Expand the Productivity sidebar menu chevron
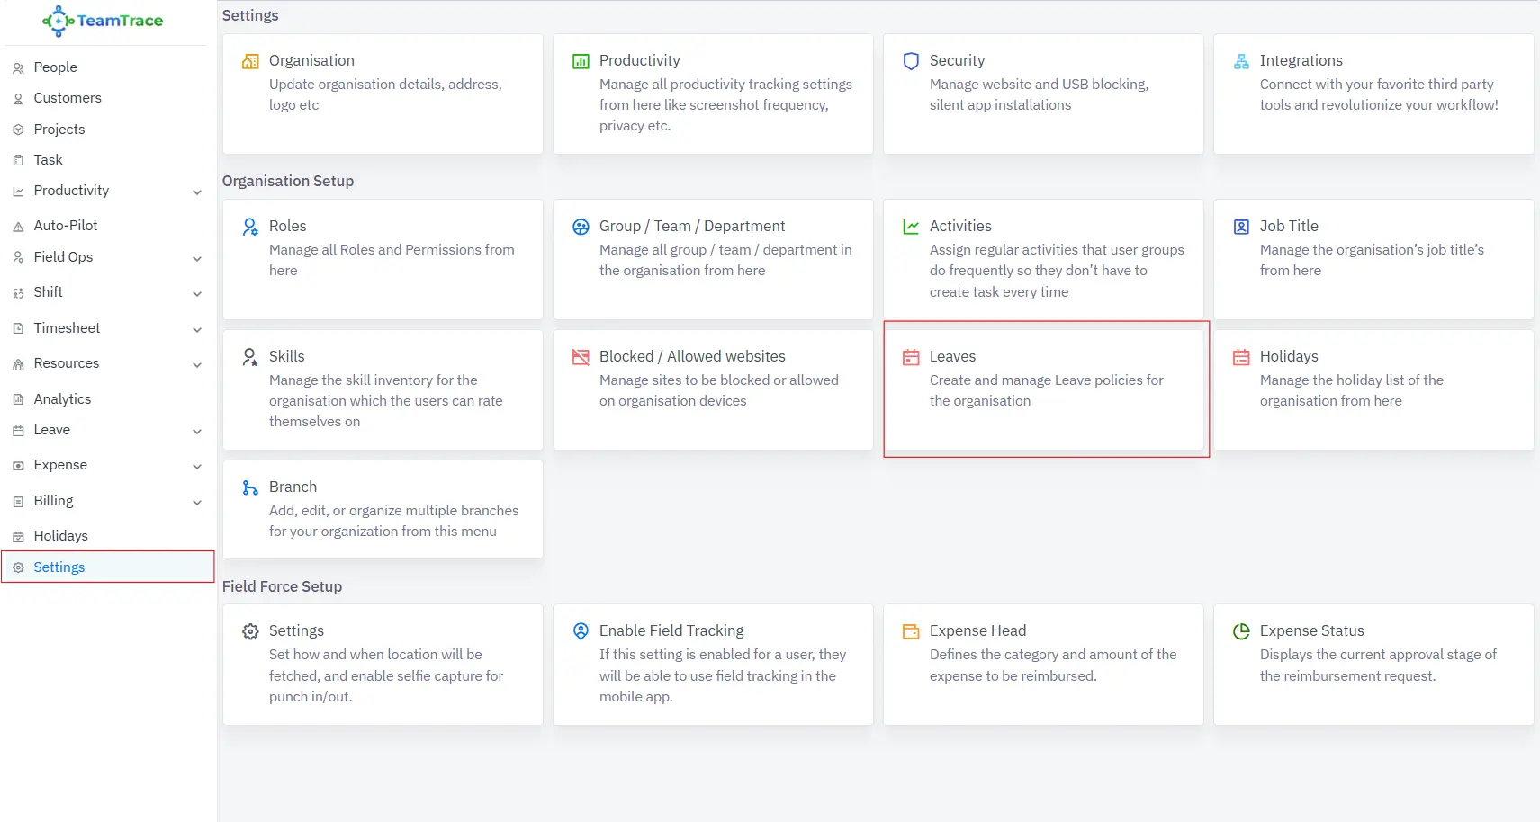Viewport: 1540px width, 822px height. [197, 192]
